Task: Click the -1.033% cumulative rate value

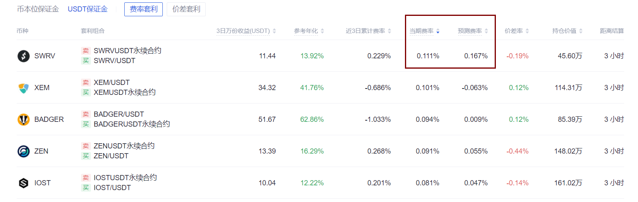Action: click(x=378, y=119)
